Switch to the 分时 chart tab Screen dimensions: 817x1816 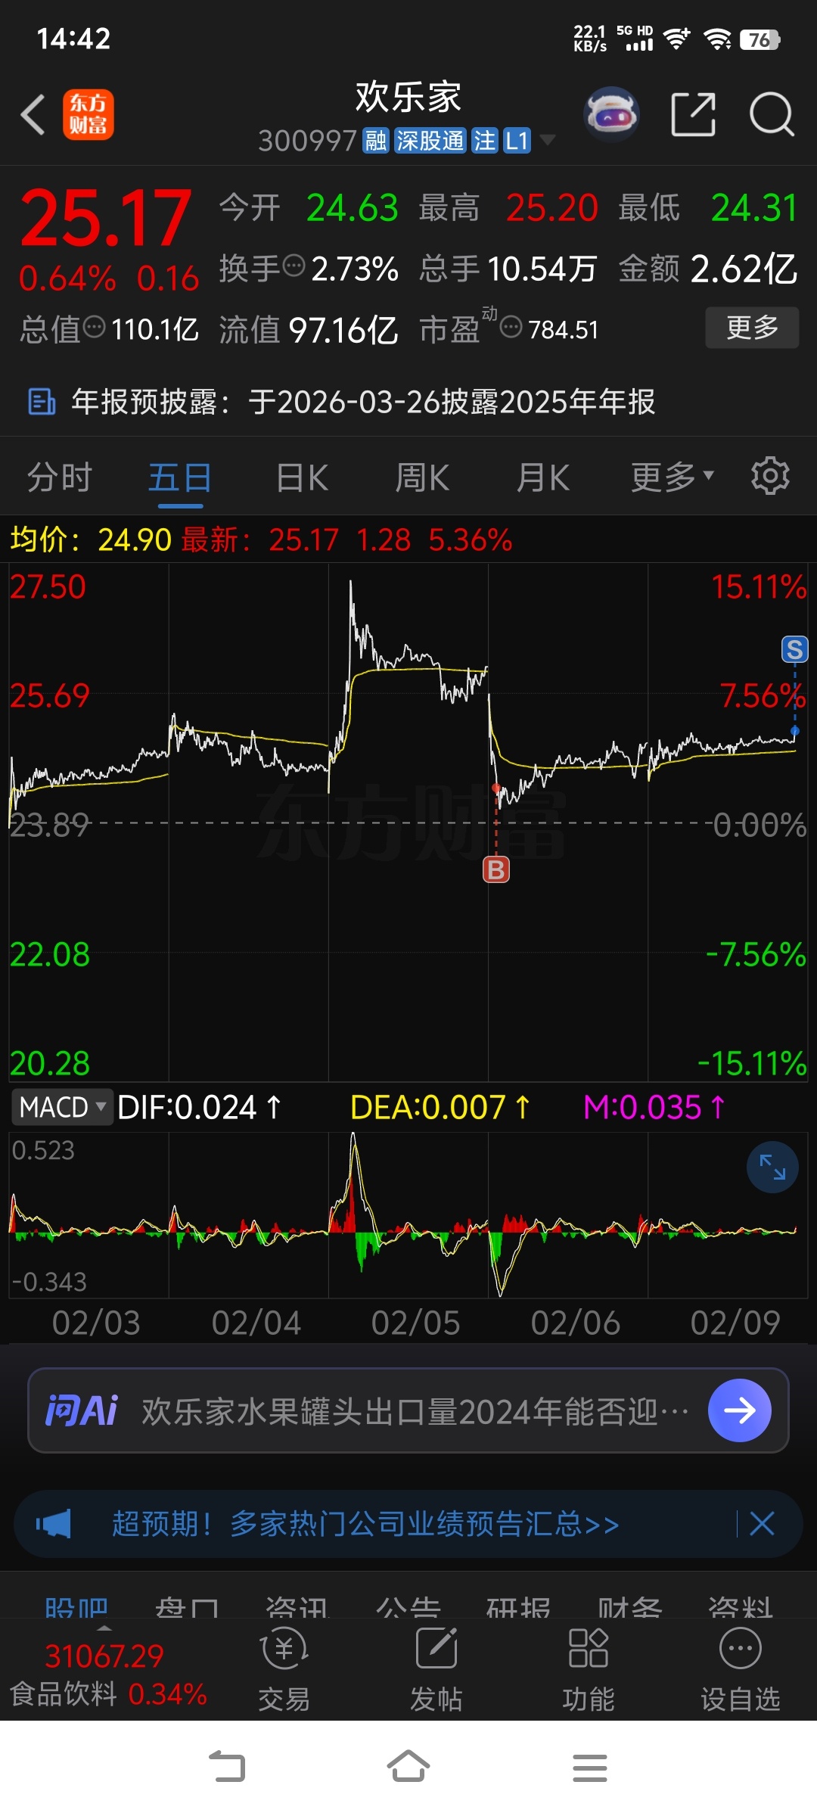pyautogui.click(x=60, y=477)
